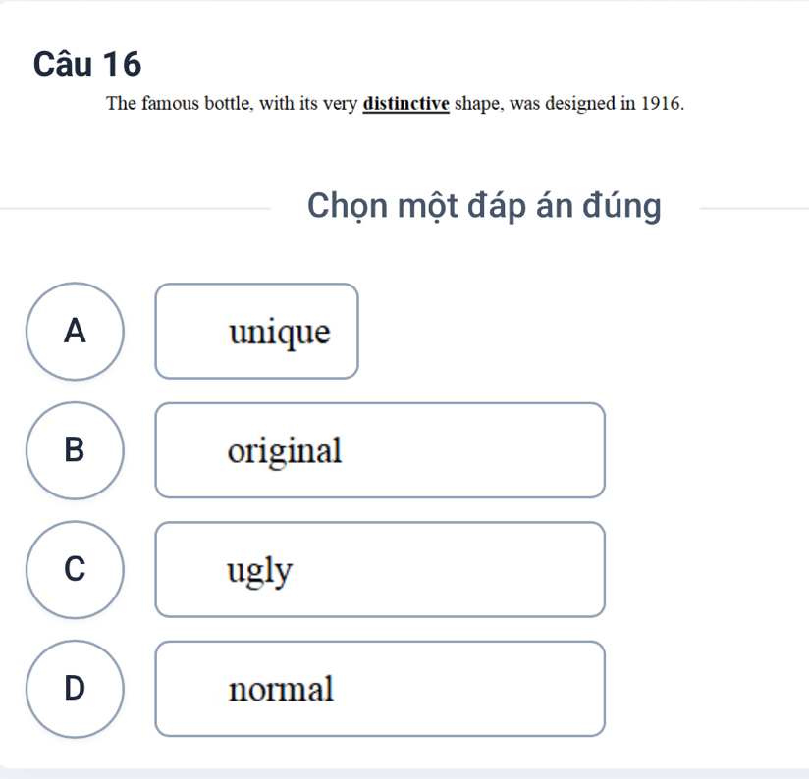Click the underlined word 'distinctive'

click(406, 104)
